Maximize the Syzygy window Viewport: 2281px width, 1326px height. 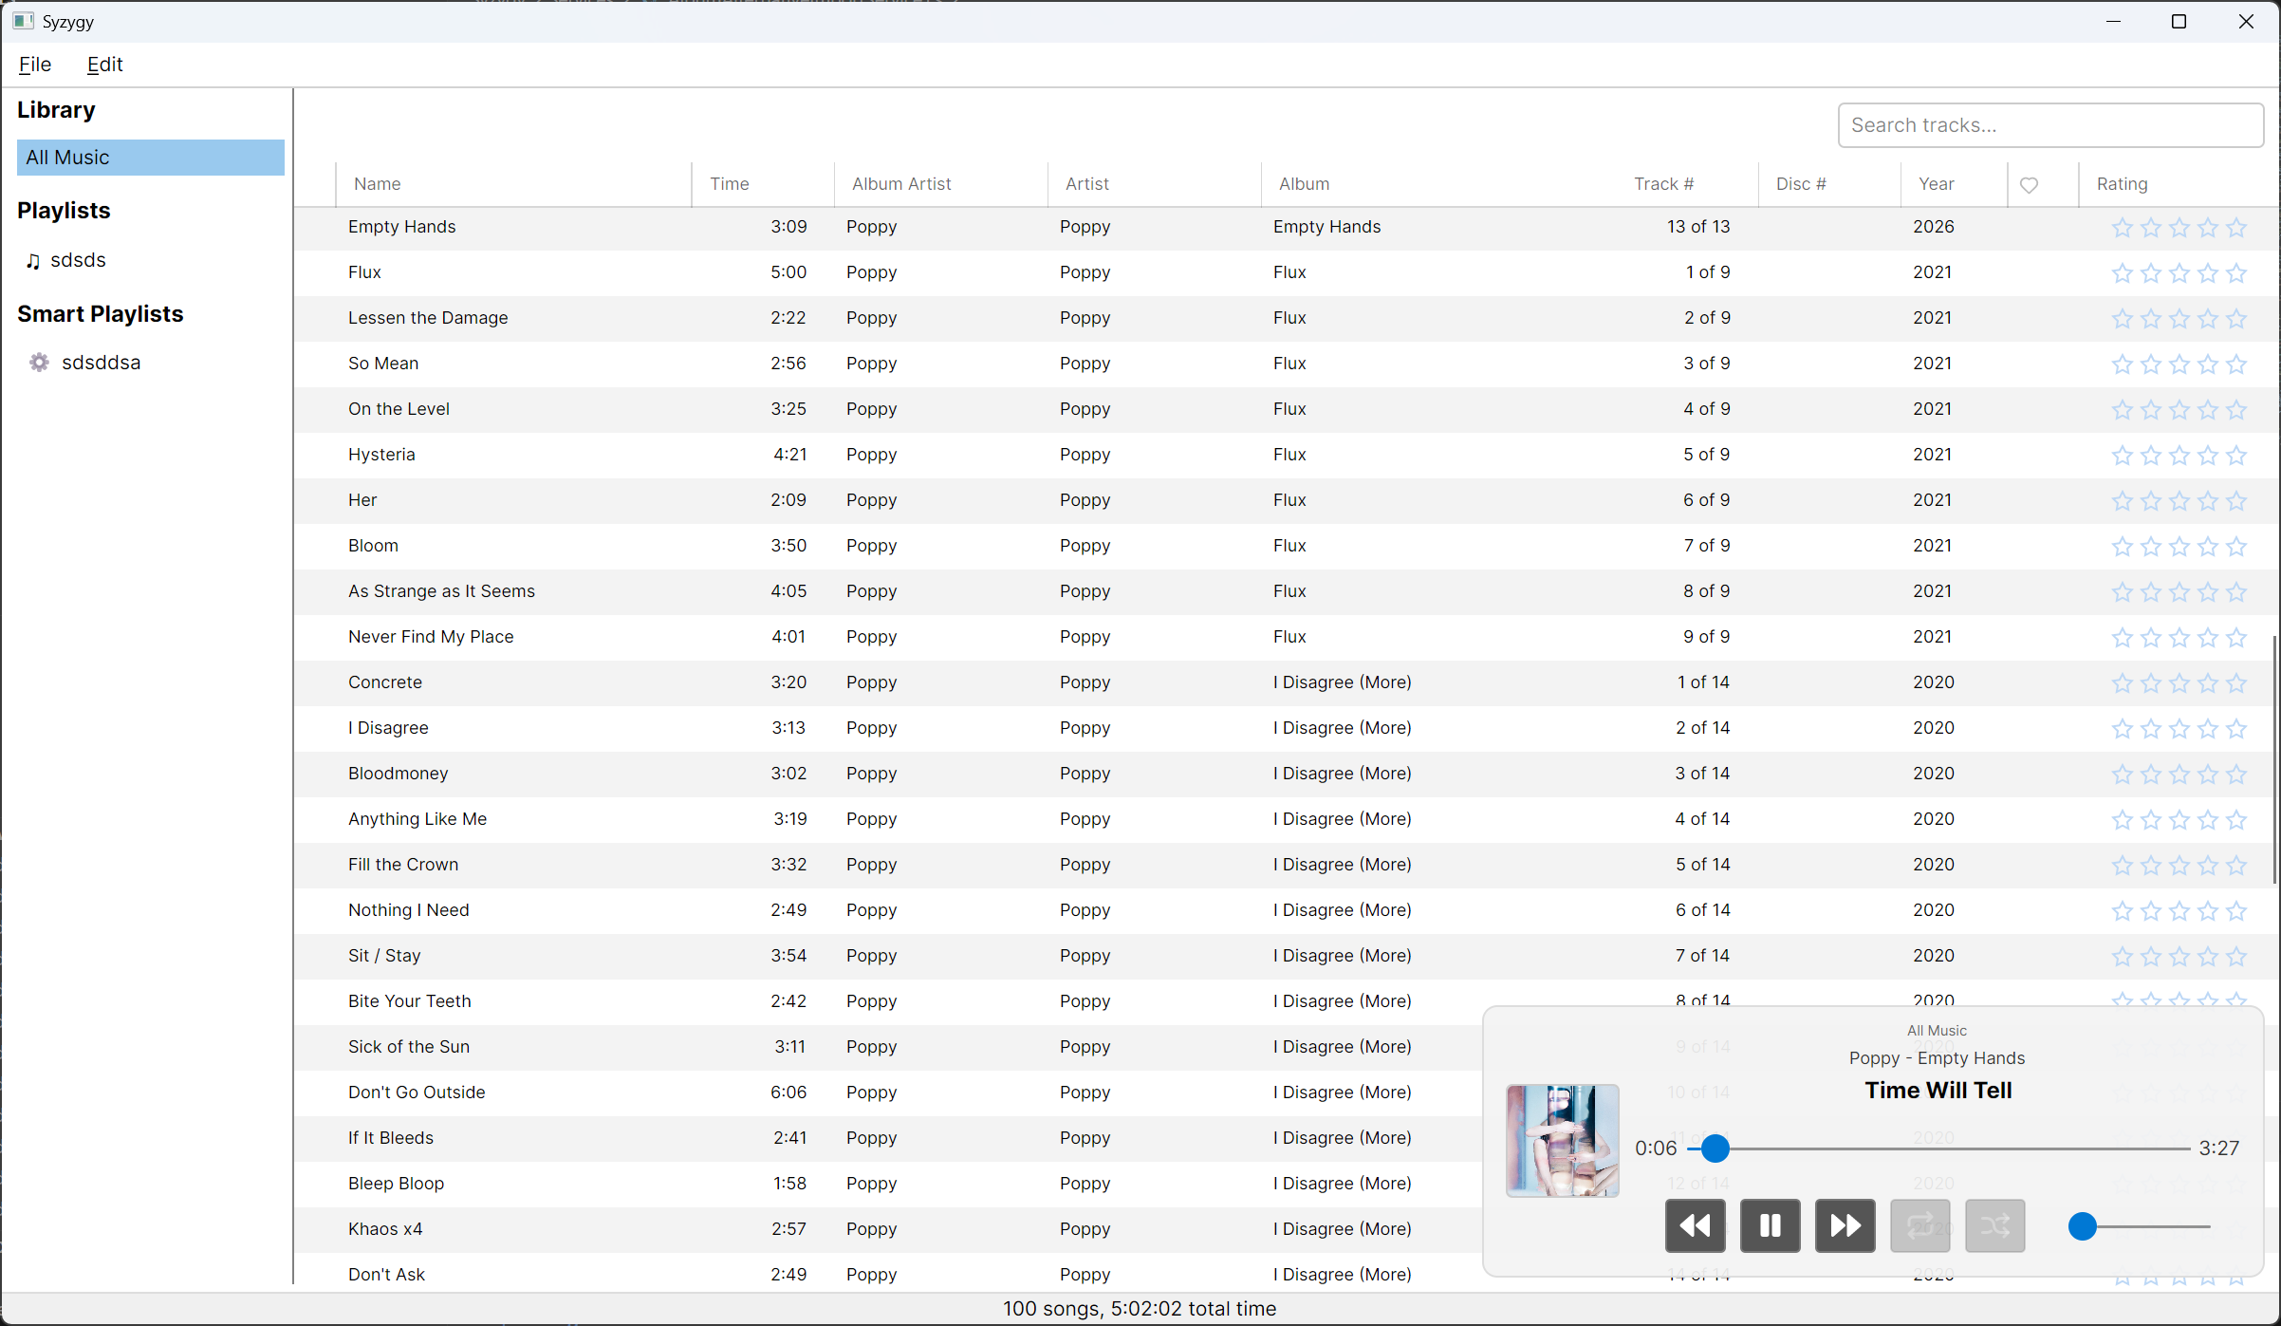(2179, 21)
